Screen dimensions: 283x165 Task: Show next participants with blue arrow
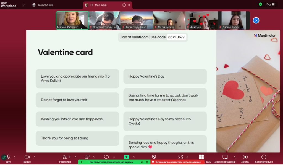pos(256,20)
